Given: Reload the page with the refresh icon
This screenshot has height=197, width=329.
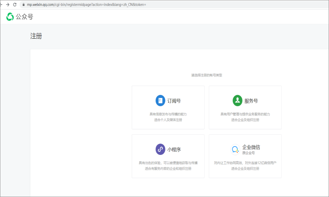Looking at the screenshot, I should pos(15,5).
